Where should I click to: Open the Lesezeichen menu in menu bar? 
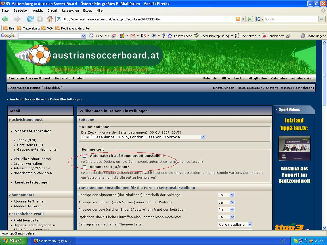pyautogui.click(x=70, y=10)
